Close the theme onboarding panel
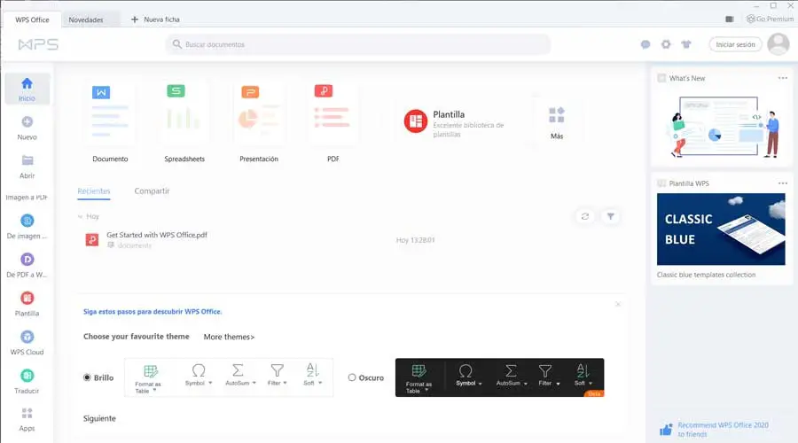The height and width of the screenshot is (443, 798). [618, 304]
